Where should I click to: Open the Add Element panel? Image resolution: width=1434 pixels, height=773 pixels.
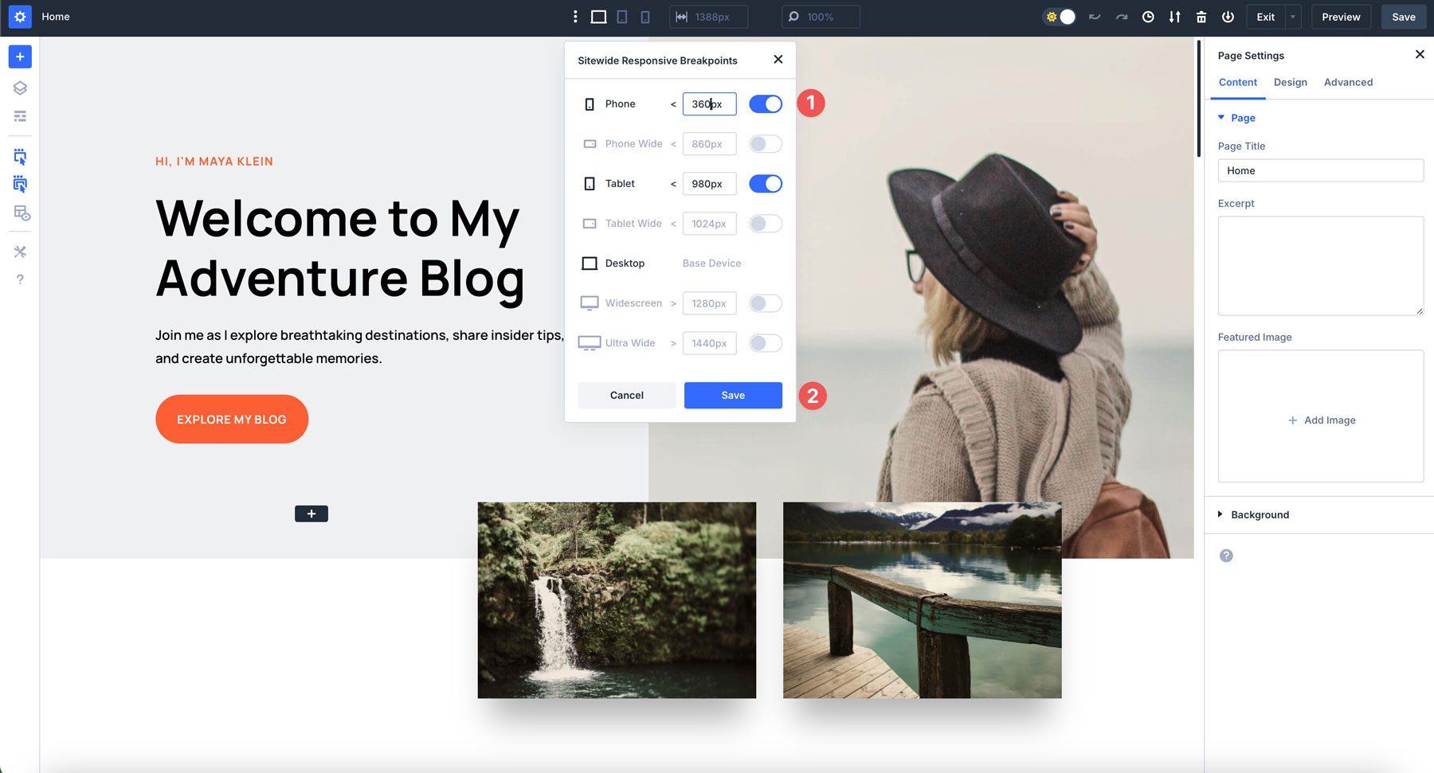click(19, 57)
